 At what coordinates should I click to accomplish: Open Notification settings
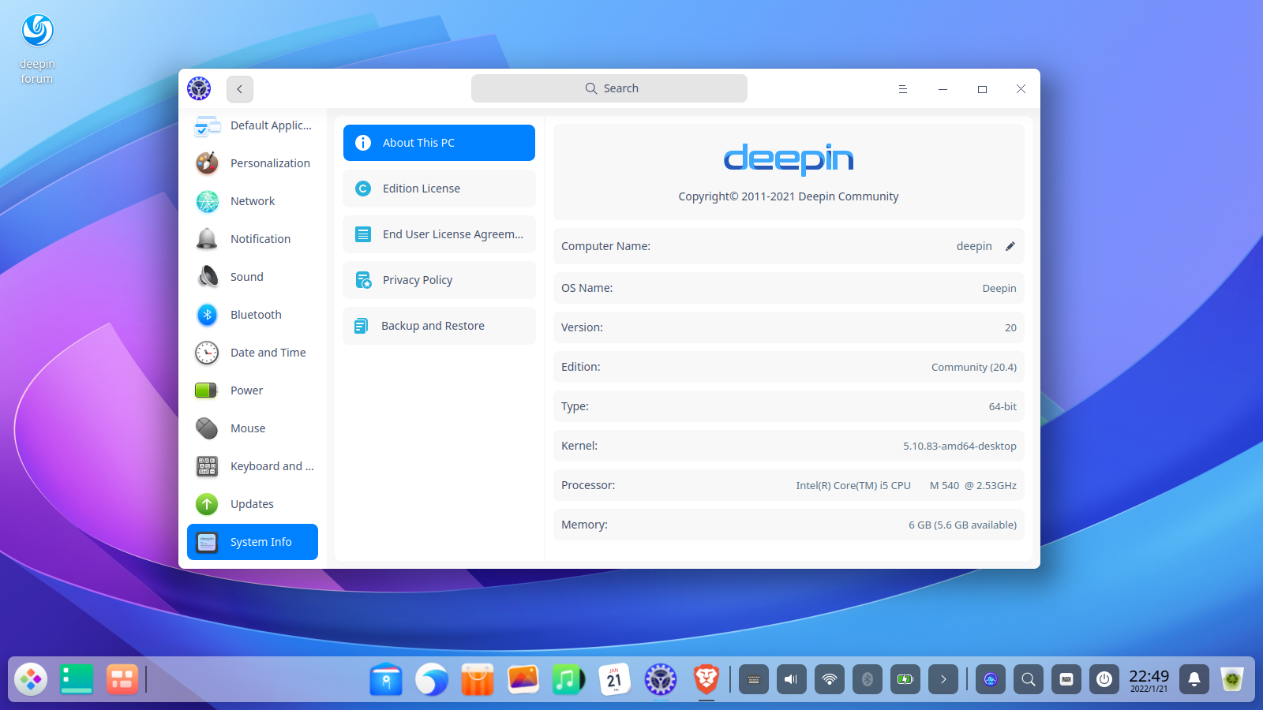tap(253, 239)
